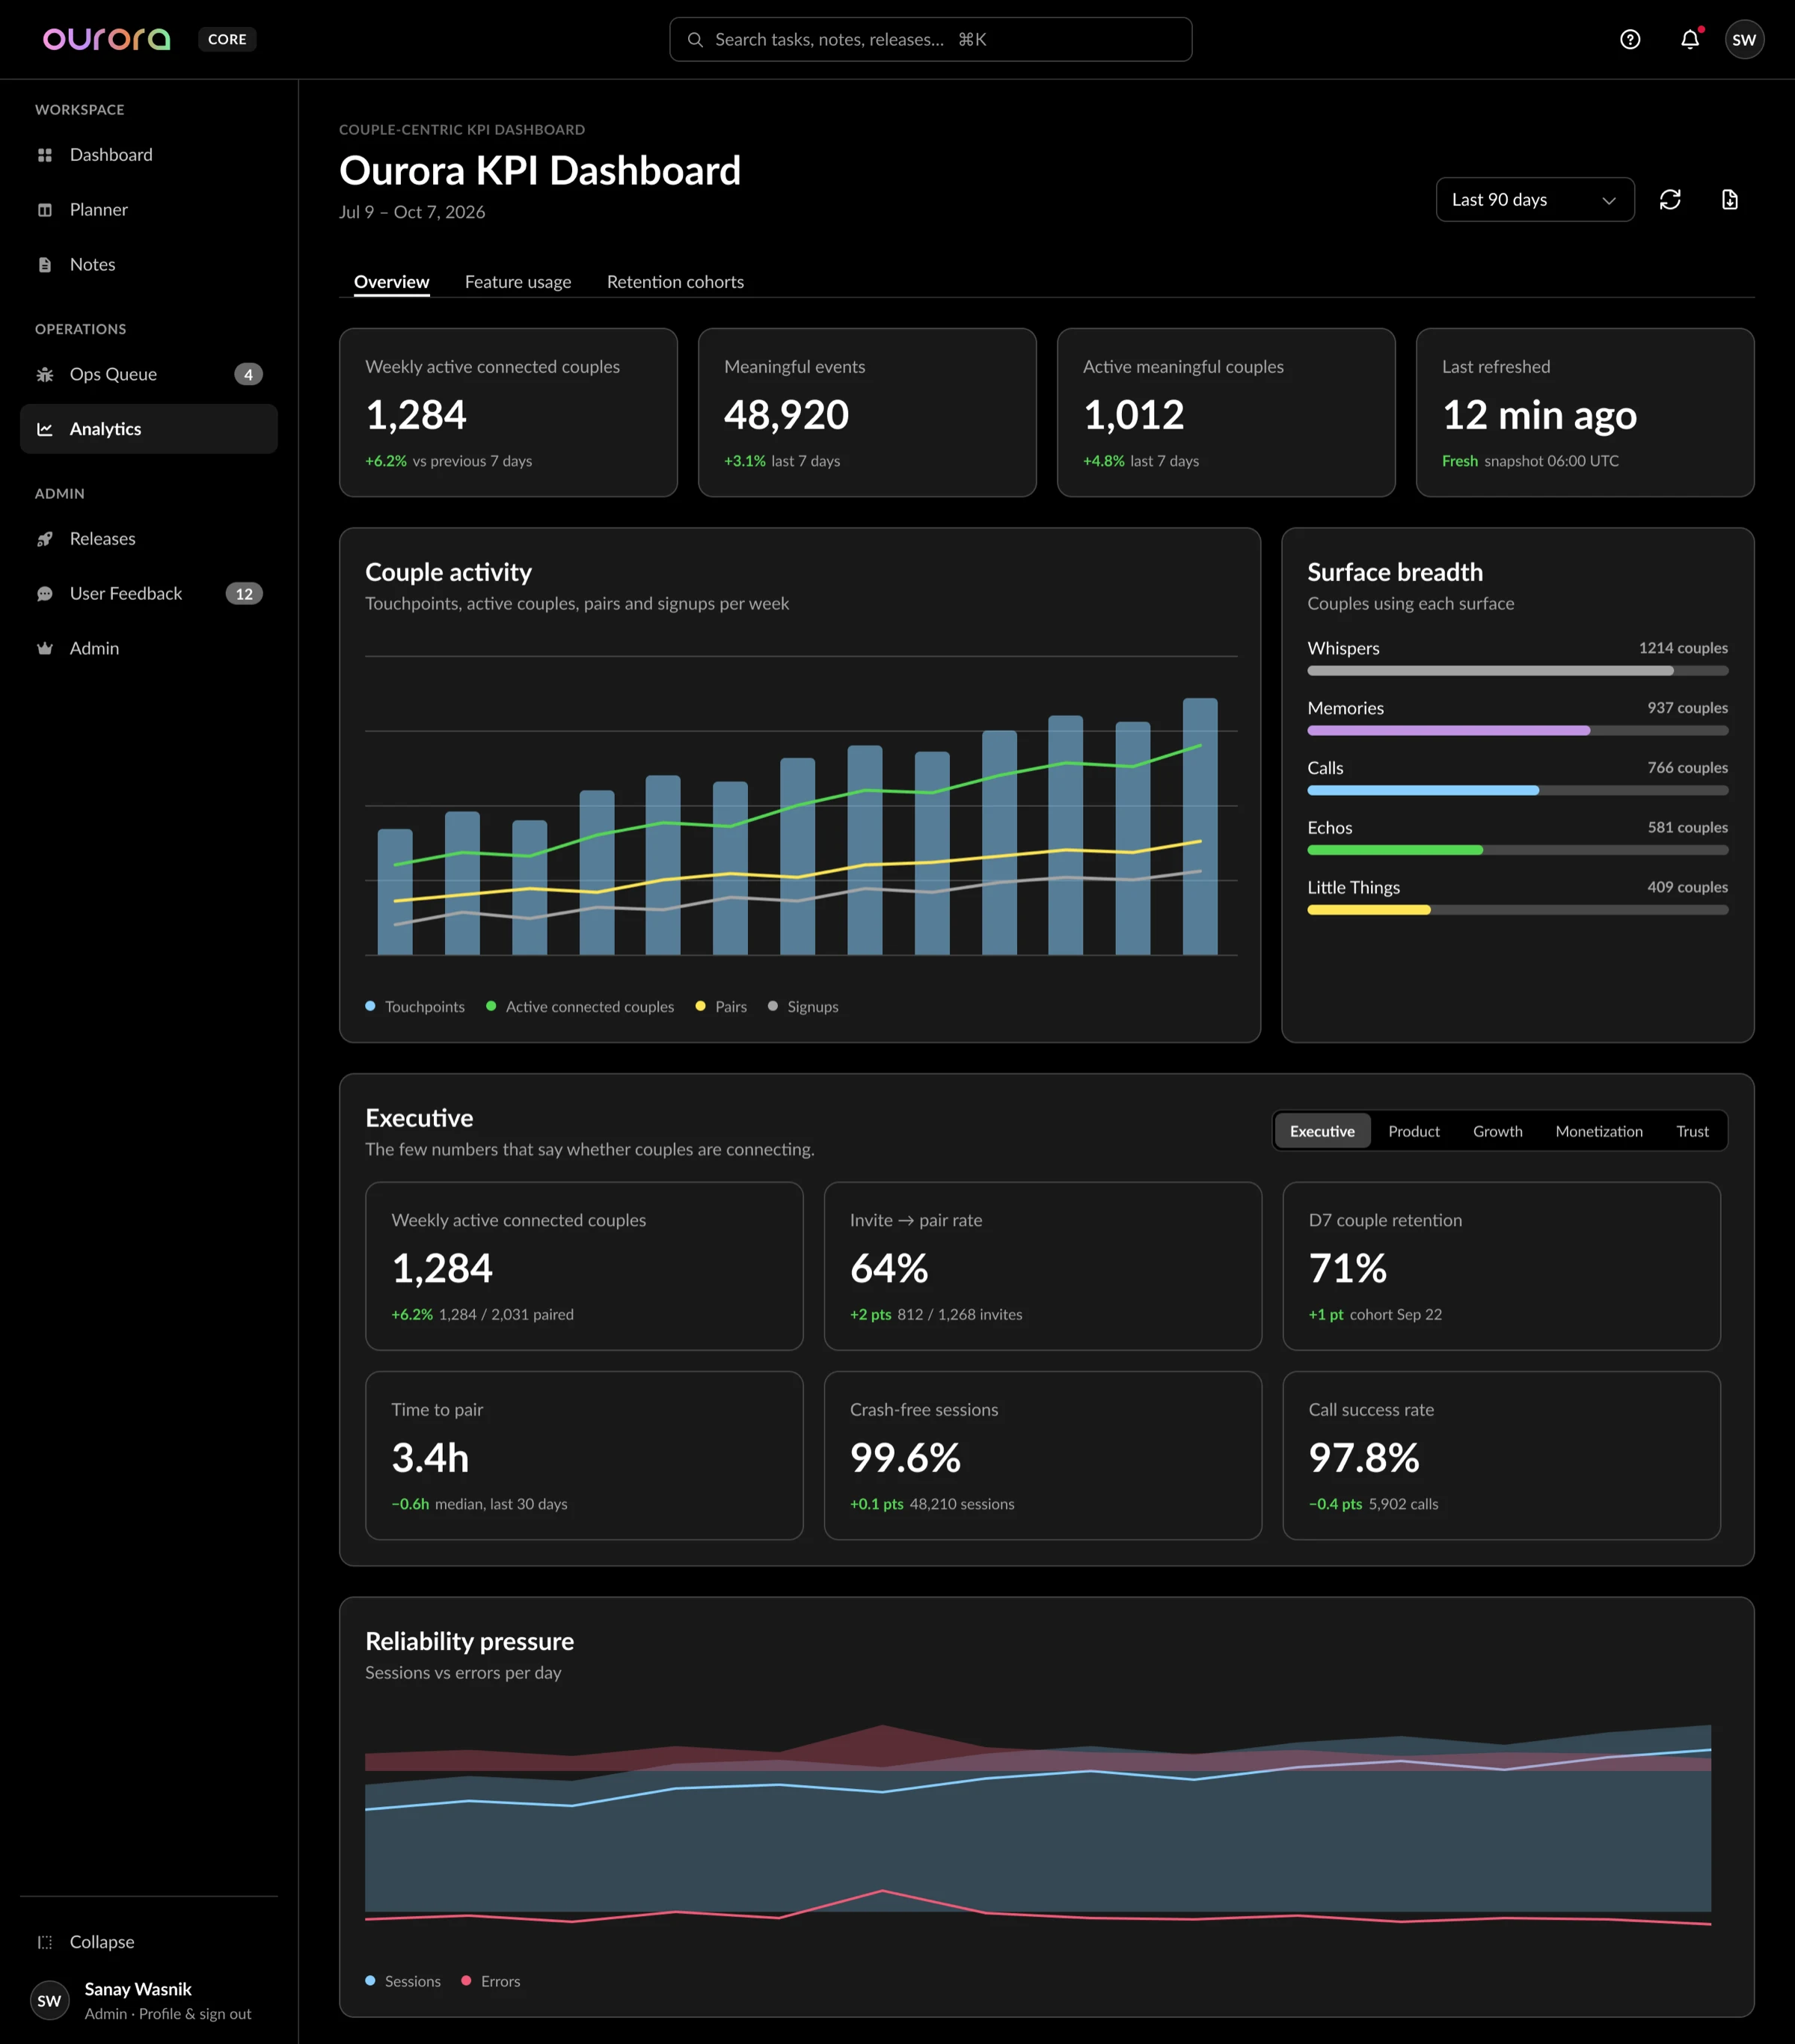Image resolution: width=1795 pixels, height=2044 pixels.
Task: Select the Executive segment button
Action: (x=1322, y=1131)
